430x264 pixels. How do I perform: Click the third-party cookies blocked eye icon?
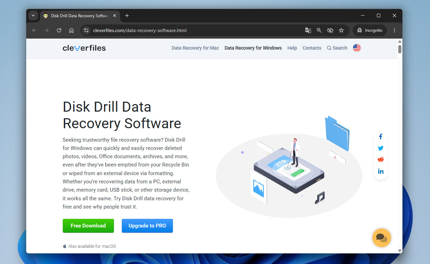tap(330, 30)
